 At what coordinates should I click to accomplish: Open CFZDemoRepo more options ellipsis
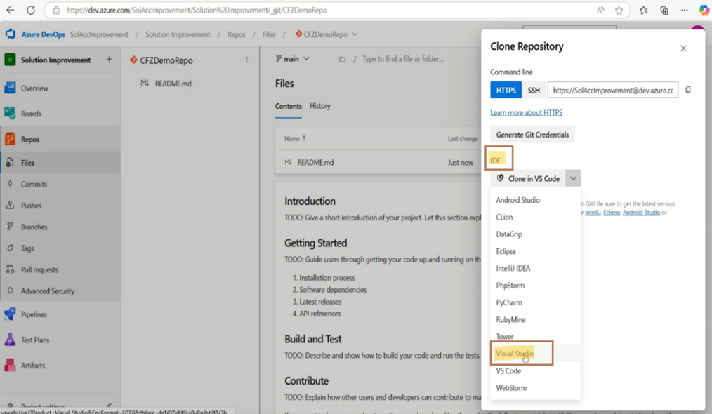[246, 60]
